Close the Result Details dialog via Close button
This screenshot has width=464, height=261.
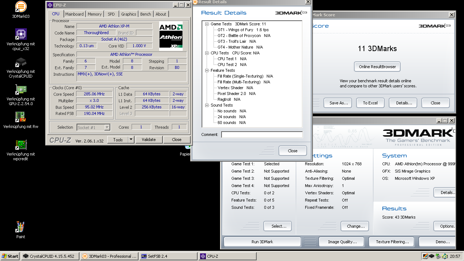[293, 151]
